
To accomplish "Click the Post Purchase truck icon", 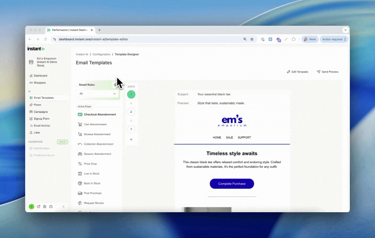I will (x=80, y=193).
